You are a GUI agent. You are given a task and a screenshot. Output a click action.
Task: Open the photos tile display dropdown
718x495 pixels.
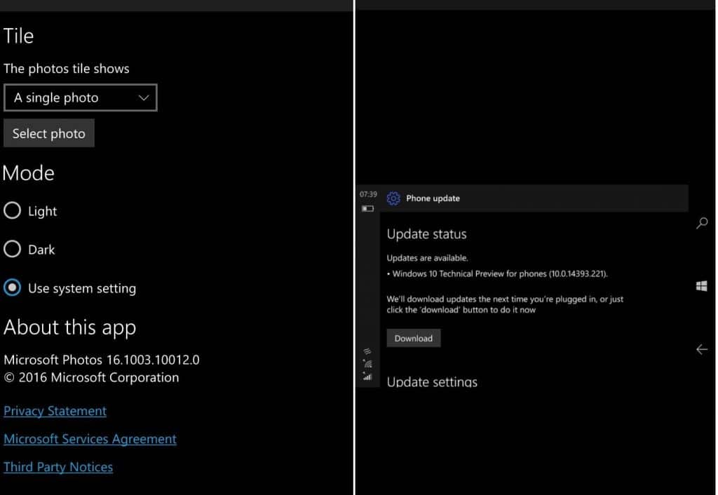(x=80, y=97)
